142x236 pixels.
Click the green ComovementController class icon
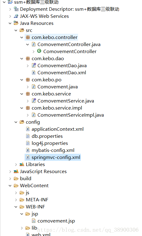point(39,51)
